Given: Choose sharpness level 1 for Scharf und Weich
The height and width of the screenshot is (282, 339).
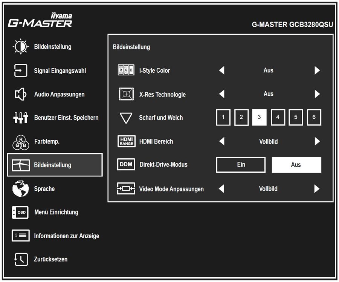Looking at the screenshot, I should 223,117.
